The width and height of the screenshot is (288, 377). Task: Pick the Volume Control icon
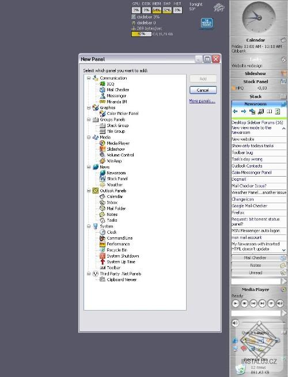coord(103,155)
